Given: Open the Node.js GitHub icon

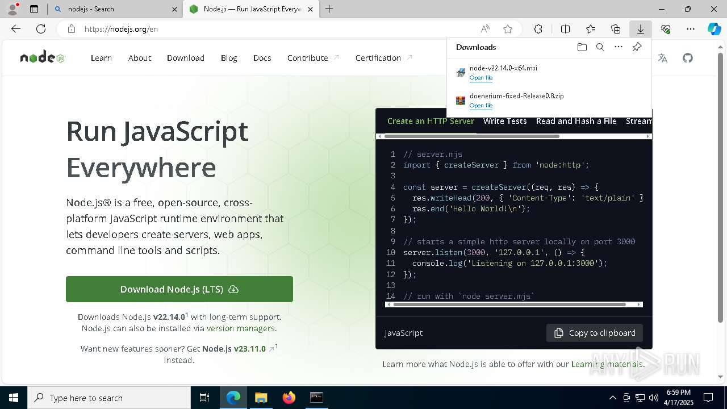Looking at the screenshot, I should tap(688, 58).
